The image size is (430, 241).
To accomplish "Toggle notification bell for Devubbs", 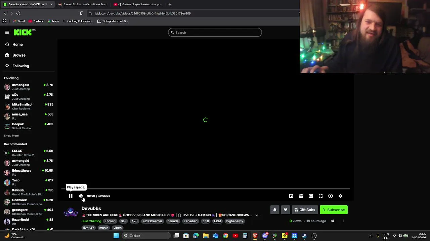I will (x=274, y=210).
